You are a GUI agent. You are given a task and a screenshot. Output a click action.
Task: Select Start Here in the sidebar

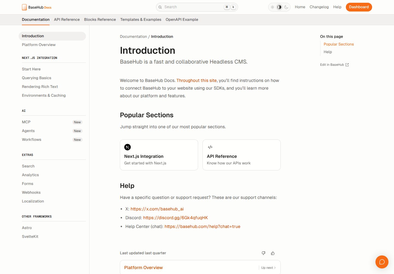coord(52,69)
